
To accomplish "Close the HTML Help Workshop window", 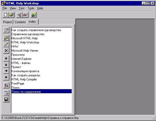I will pos(152,3).
